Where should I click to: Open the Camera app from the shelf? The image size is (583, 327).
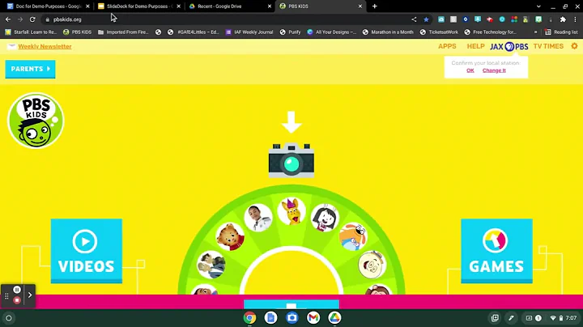[x=291, y=318]
